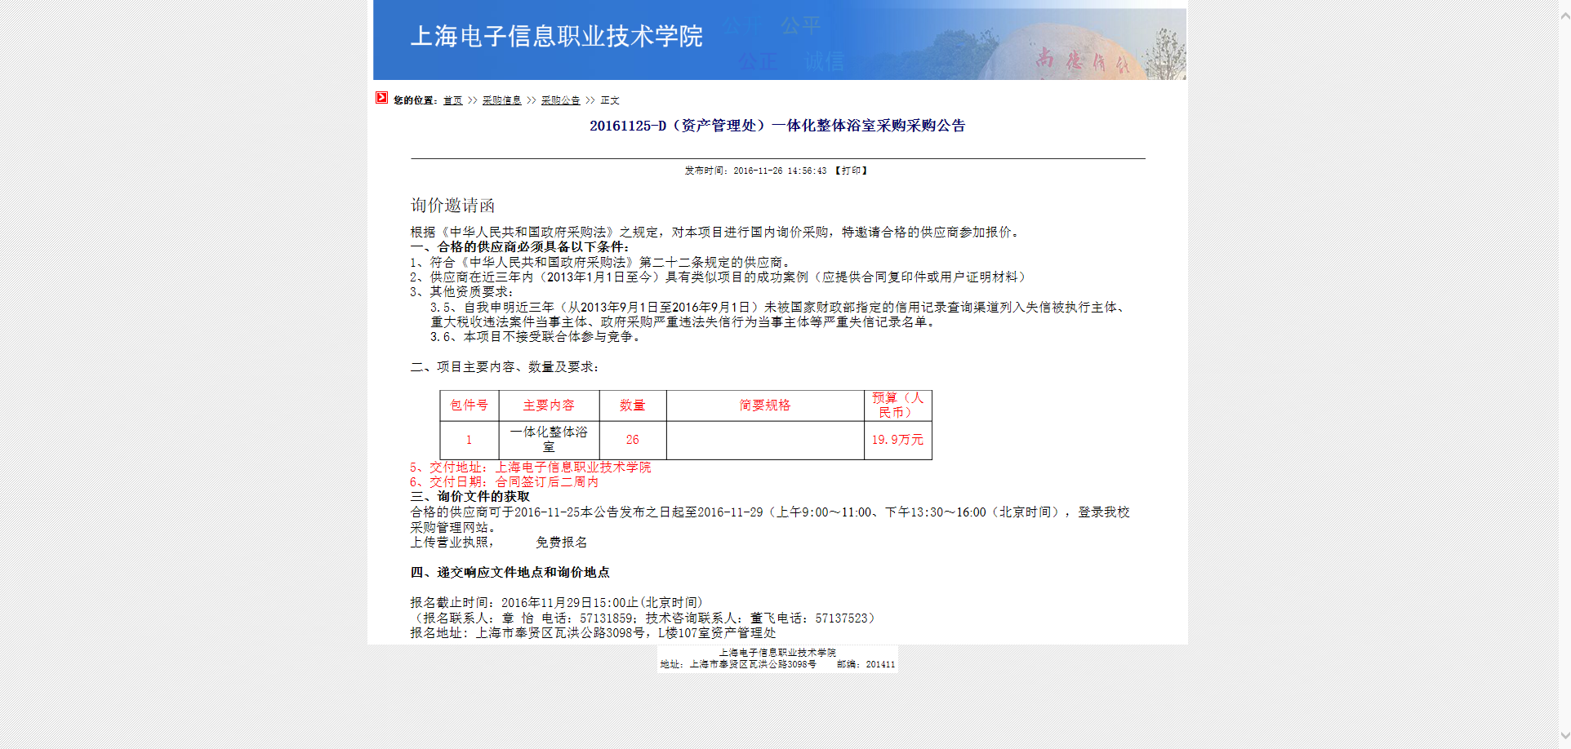1571x749 pixels.
Task: Click the 一体化整体浴室 table cell
Action: pos(549,439)
